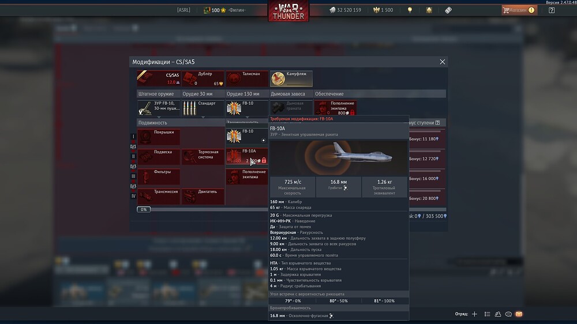Select the Дублёр backup vehicle item
577x324 pixels.
(203, 78)
